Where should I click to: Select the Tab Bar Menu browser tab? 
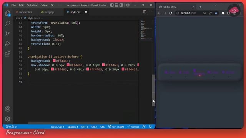point(177,7)
